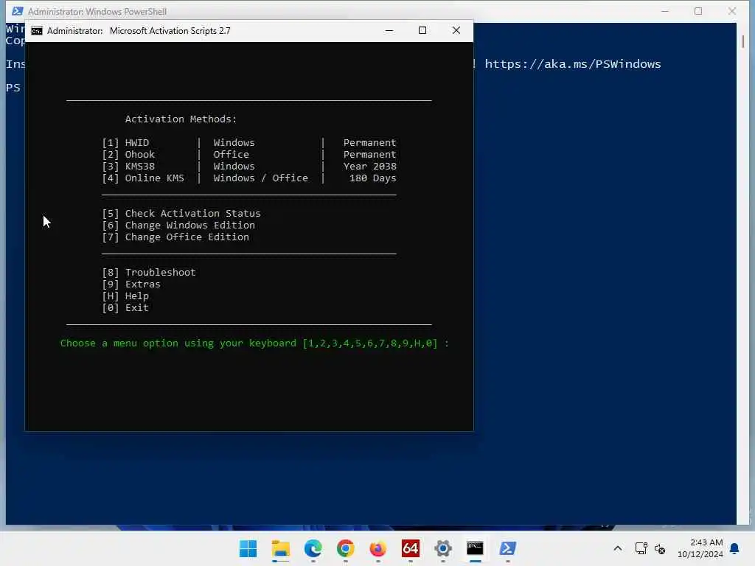This screenshot has height=566, width=755.
Task: Click the [0] Exit line
Action: 125,307
